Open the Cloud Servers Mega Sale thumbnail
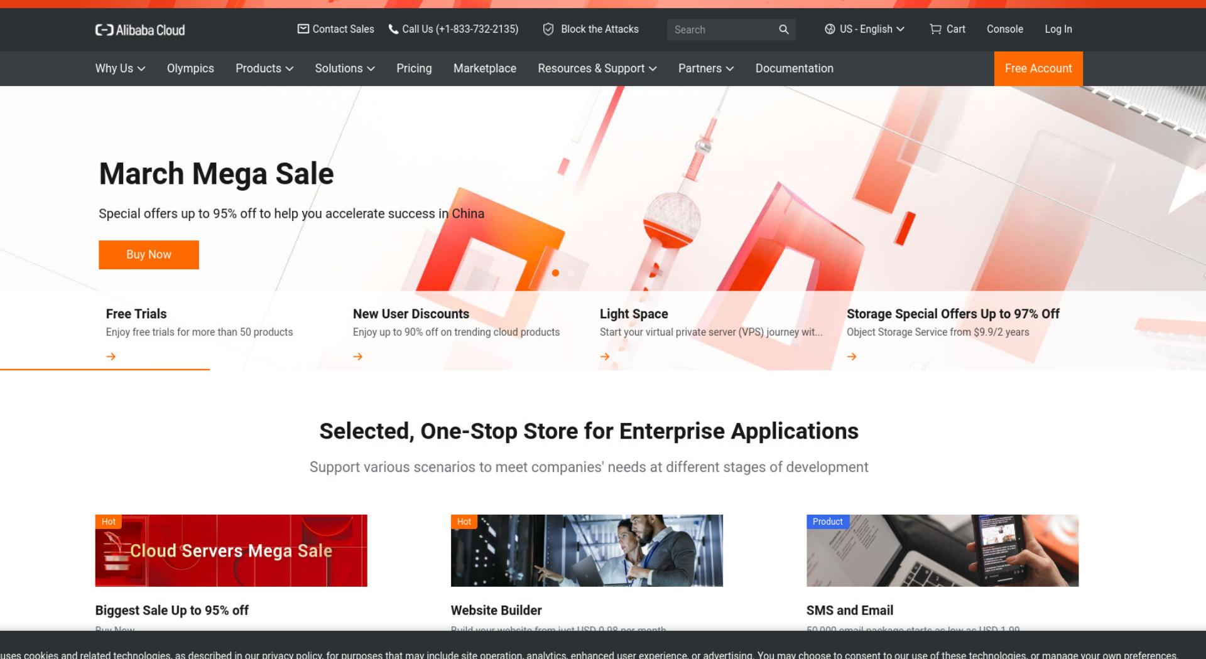 point(231,550)
